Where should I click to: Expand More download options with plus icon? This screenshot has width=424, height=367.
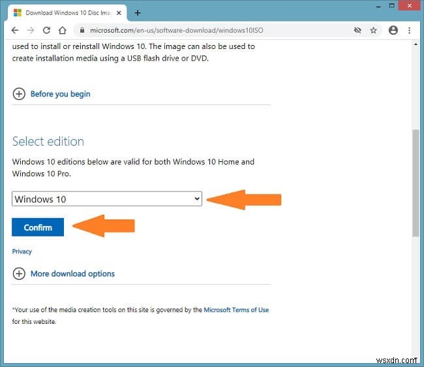point(19,274)
